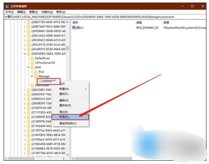Screen dimensions: 209x164
Task: Expand the find key node
Action: pyautogui.click(x=32, y=72)
